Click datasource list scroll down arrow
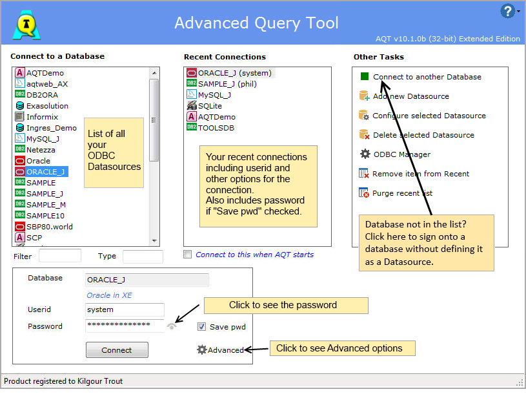The height and width of the screenshot is (398, 526). 154,240
